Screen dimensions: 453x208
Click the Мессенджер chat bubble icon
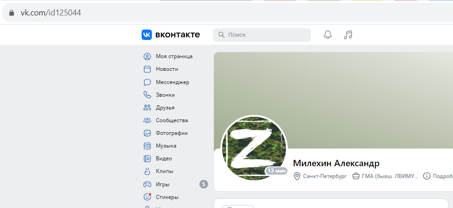(148, 82)
